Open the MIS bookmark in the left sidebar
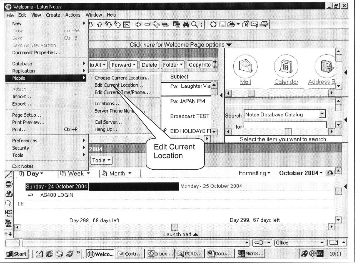The height and width of the screenshot is (265, 357). pos(9,212)
